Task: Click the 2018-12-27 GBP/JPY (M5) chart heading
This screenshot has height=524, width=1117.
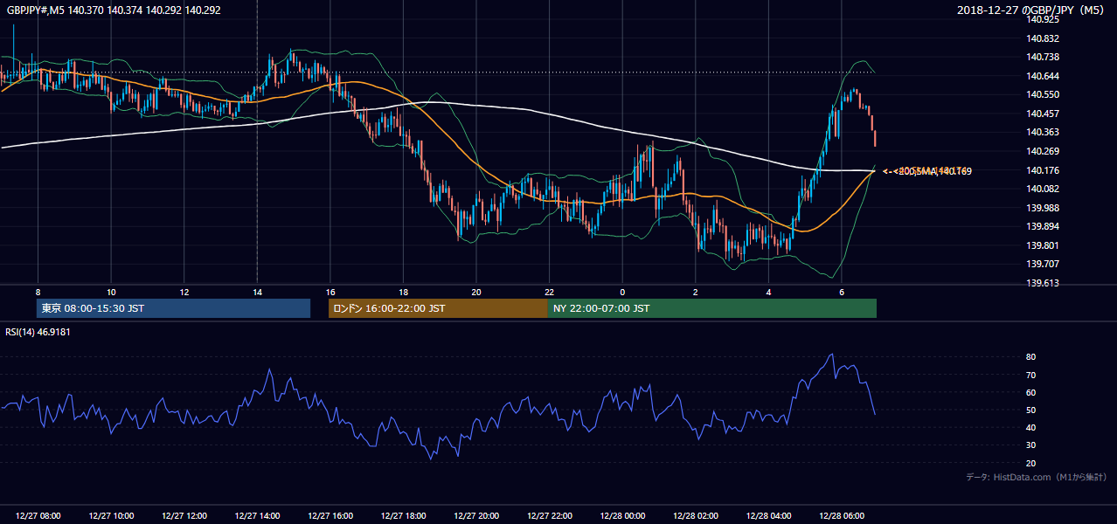Action: pyautogui.click(x=1032, y=10)
